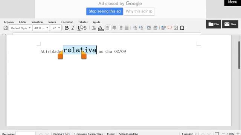Click the search previous arrow

(41, 134)
